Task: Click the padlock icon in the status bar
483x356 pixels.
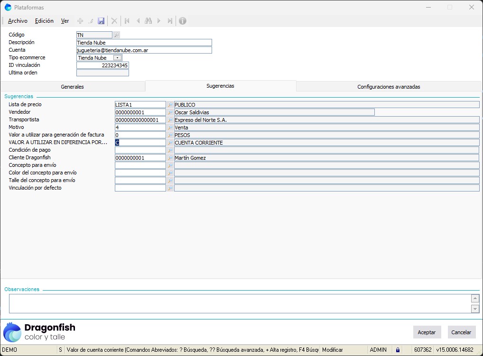Action: [x=398, y=350]
